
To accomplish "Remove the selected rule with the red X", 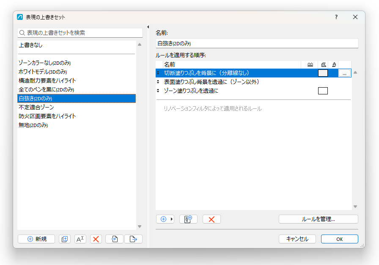I will pyautogui.click(x=211, y=219).
